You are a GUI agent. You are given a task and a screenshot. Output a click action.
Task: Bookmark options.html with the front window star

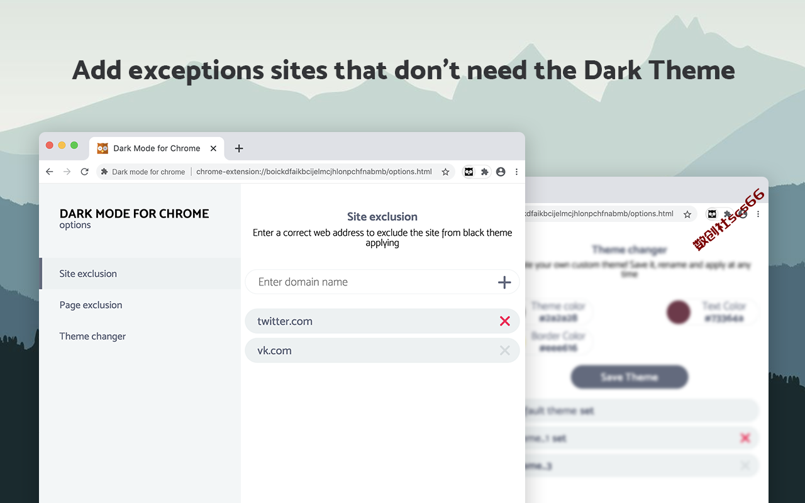[445, 172]
